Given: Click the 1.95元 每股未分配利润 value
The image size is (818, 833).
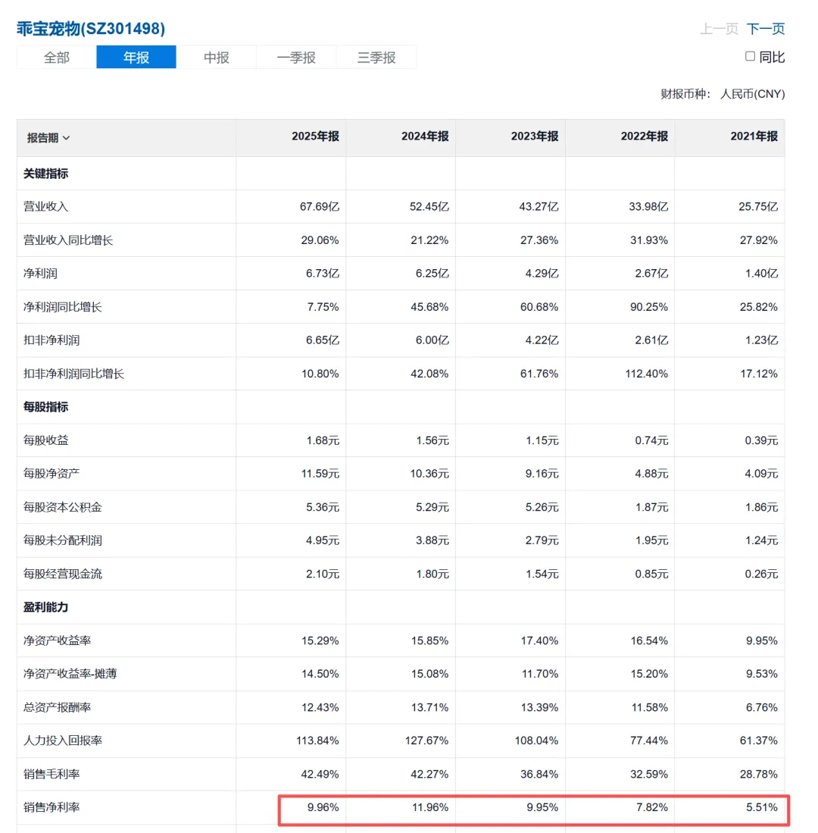Looking at the screenshot, I should 652,540.
